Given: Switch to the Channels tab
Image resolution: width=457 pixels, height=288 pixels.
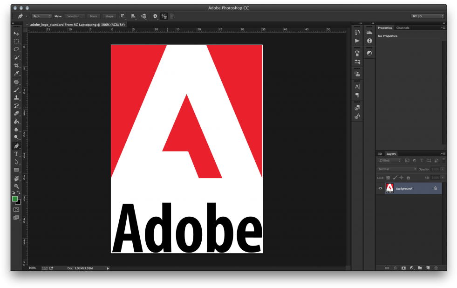Looking at the screenshot, I should click(402, 28).
